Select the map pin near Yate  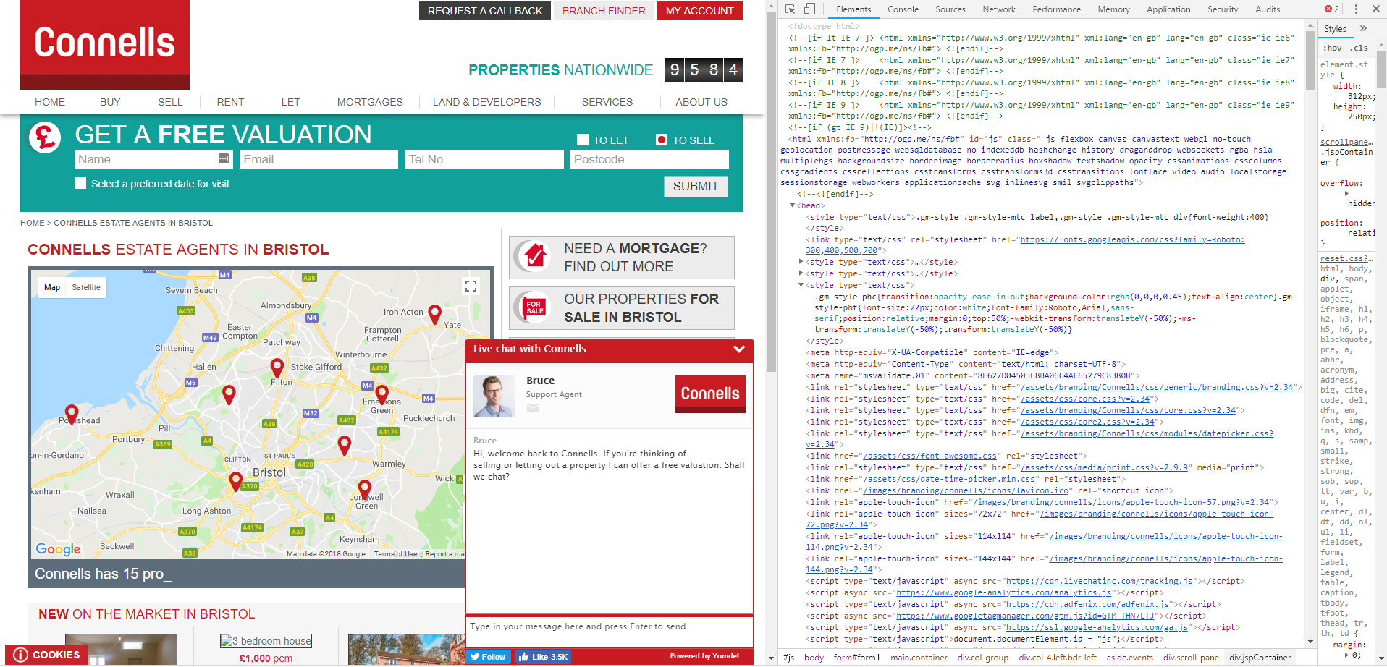click(x=434, y=314)
